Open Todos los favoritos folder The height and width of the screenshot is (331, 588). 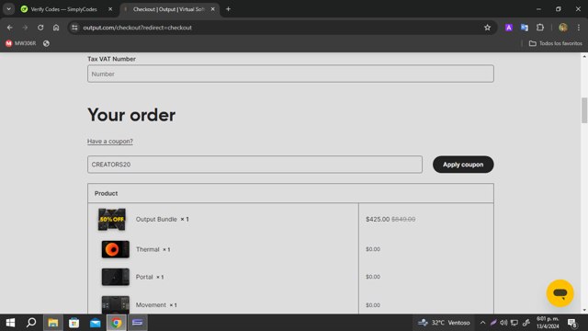(x=555, y=43)
